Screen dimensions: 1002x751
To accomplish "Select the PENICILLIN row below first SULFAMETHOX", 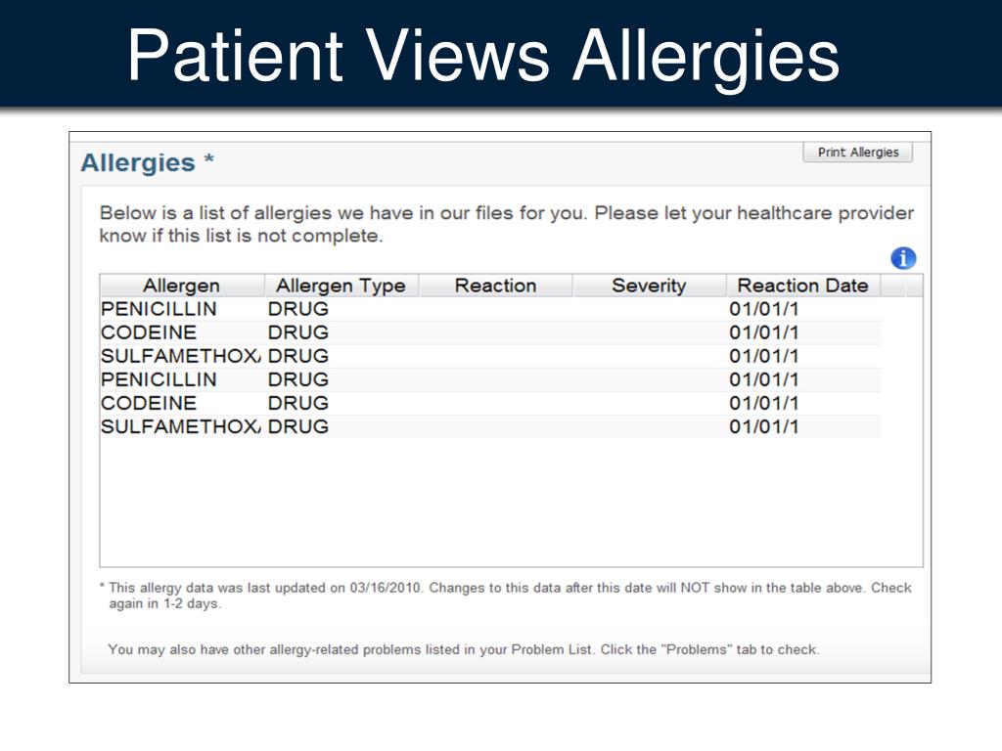I will (490, 380).
